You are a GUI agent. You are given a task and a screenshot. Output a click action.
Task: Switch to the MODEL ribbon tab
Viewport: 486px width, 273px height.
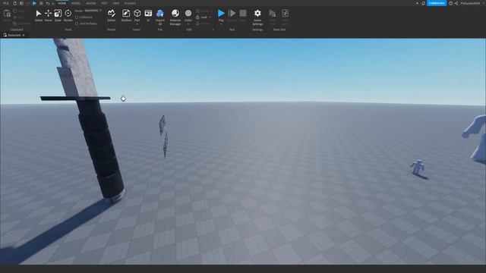[x=76, y=3]
